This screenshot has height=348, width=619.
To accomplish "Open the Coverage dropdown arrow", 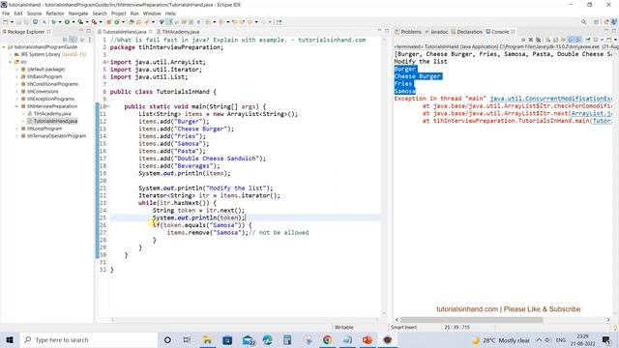I will point(87,21).
